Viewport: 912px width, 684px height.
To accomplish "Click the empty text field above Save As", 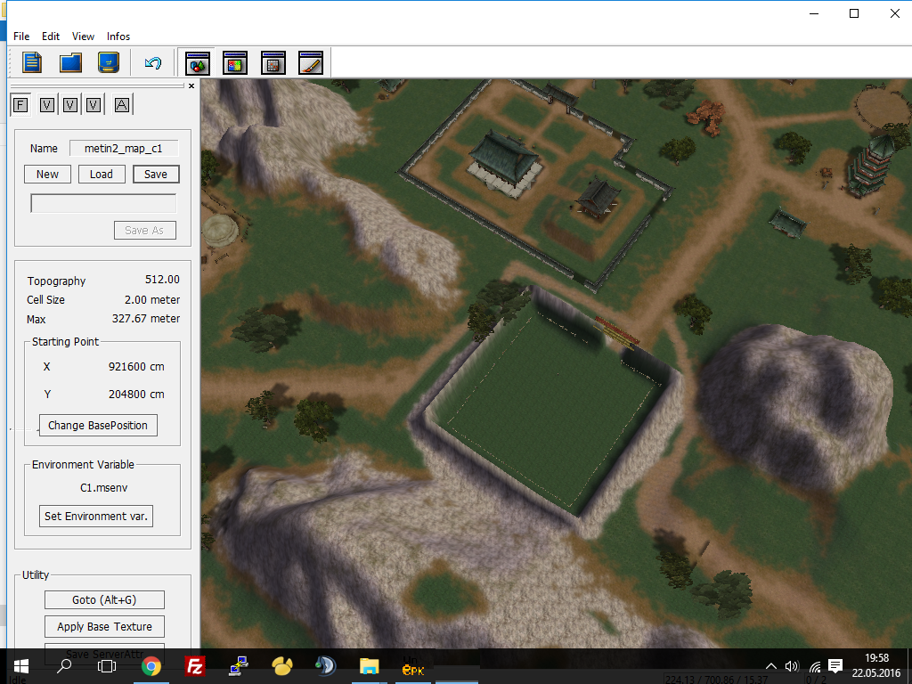I will 103,203.
